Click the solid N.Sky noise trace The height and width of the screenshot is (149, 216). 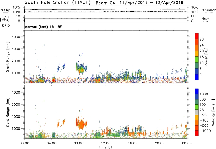coord(106,9)
